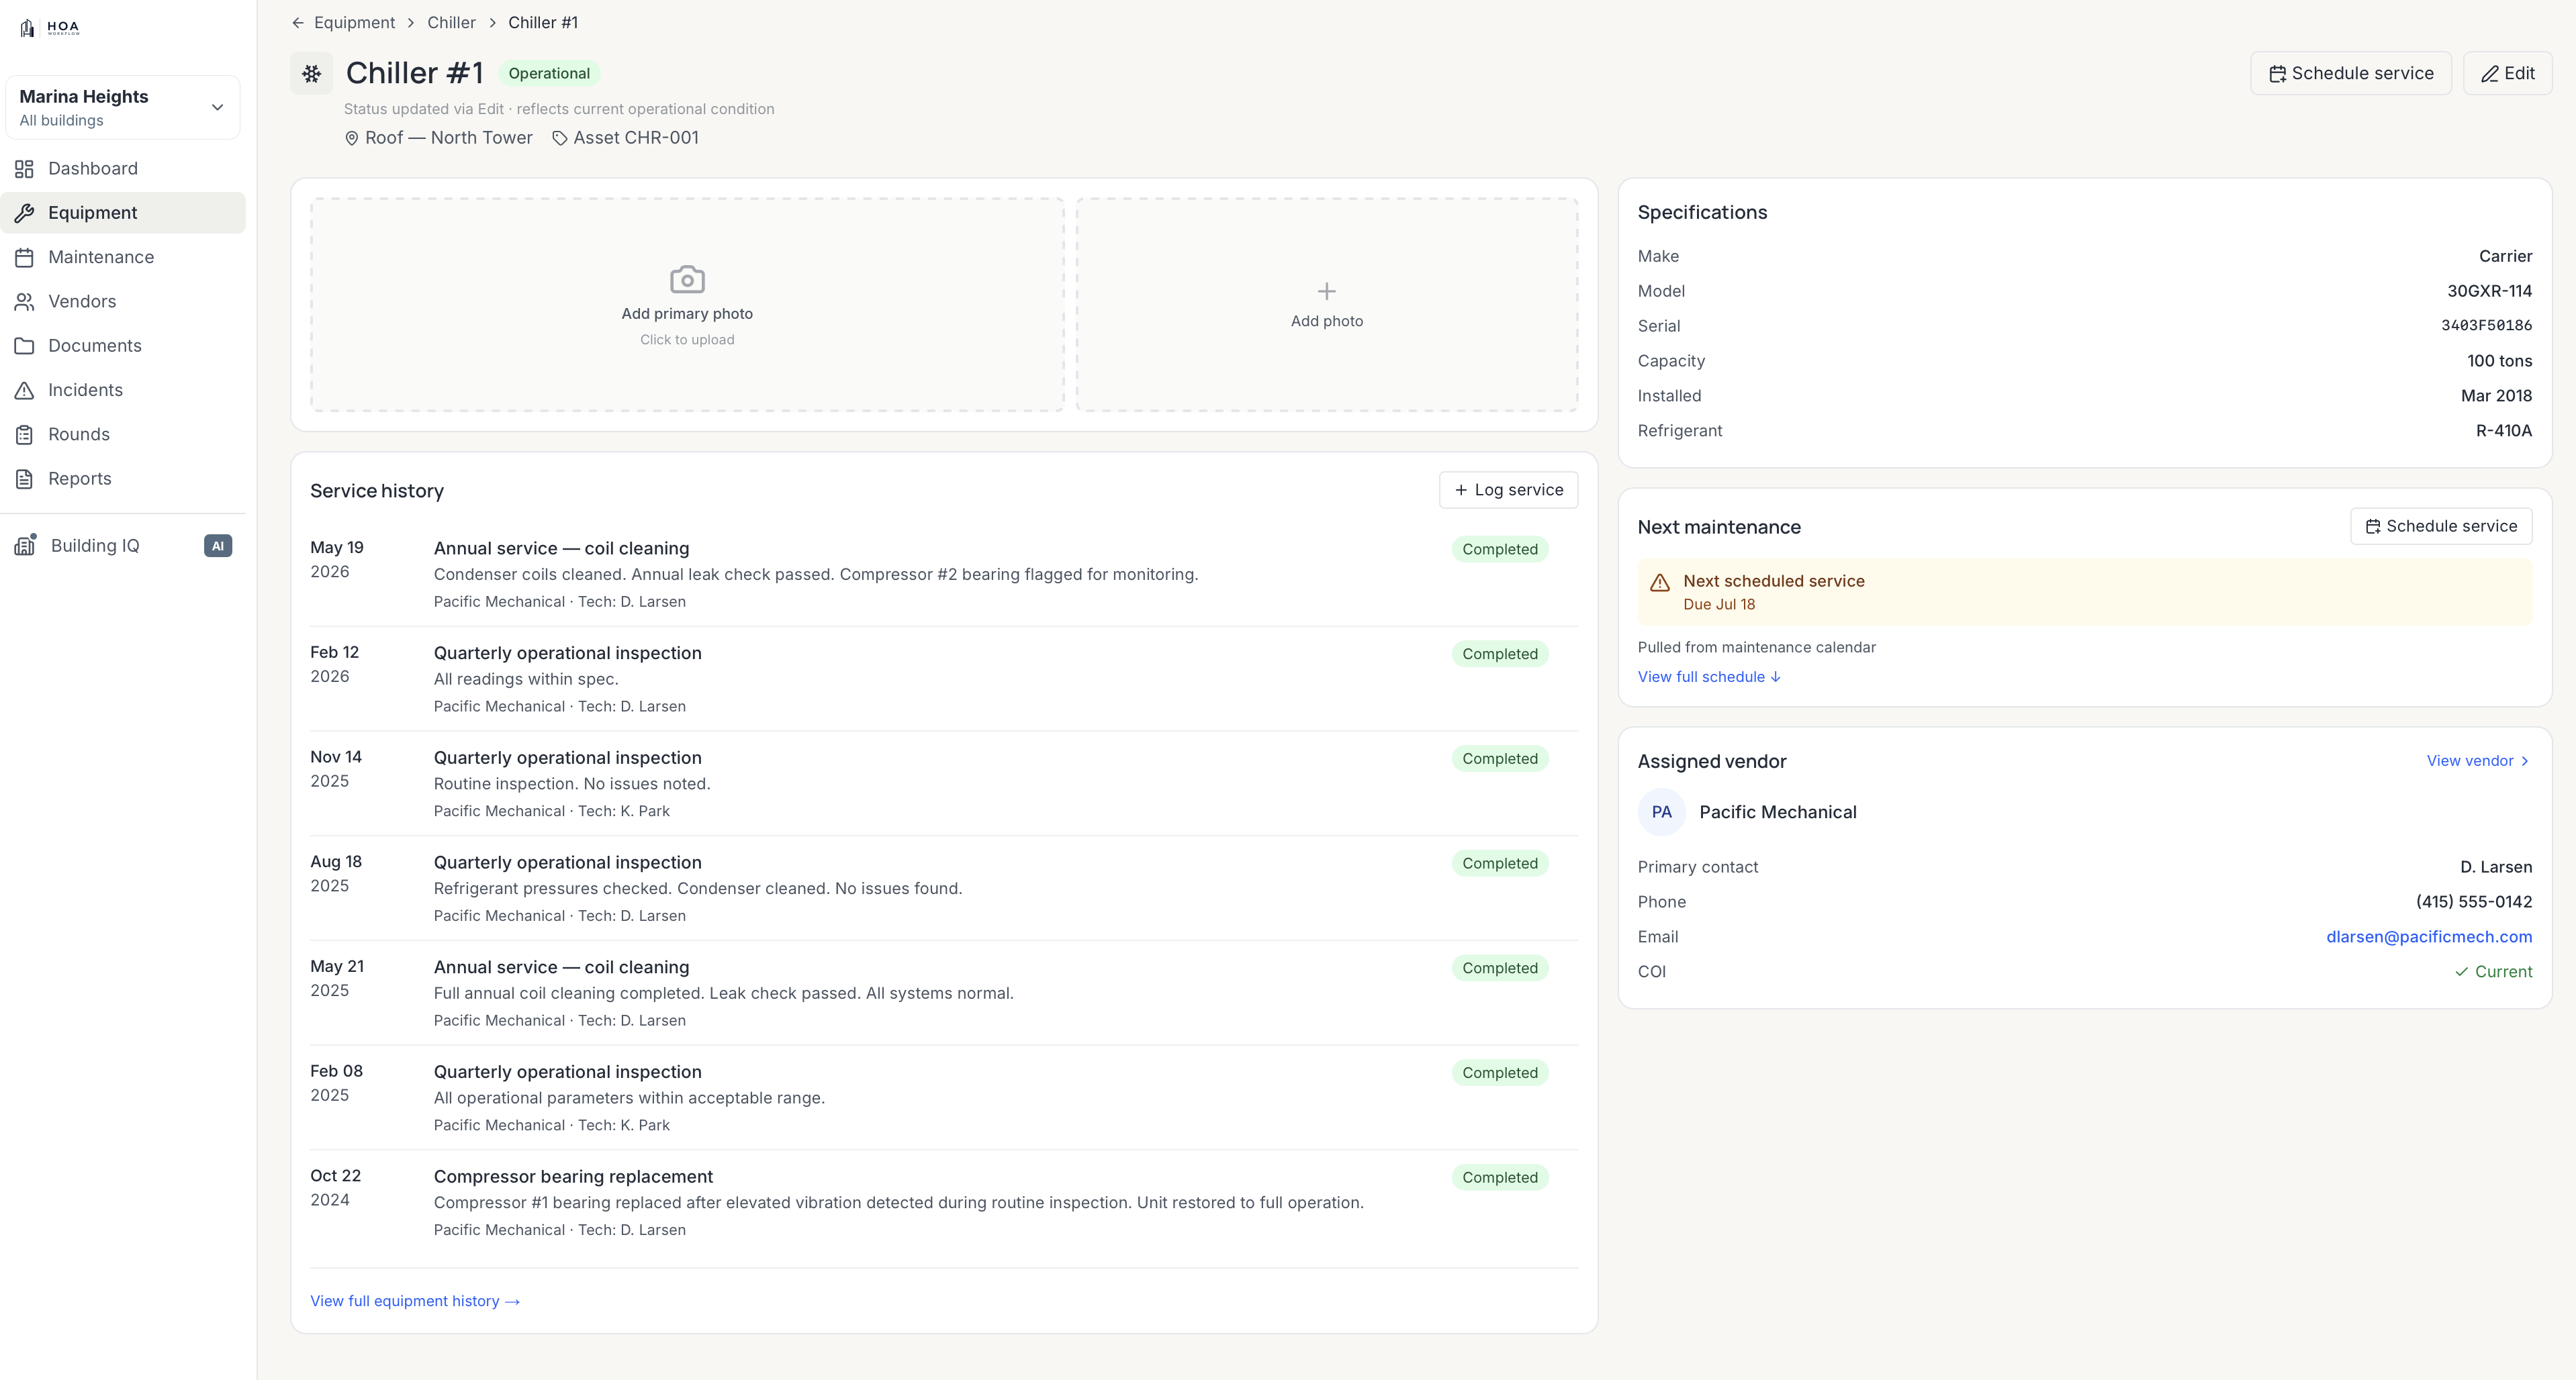Open the View vendor link
The height and width of the screenshot is (1380, 2576).
(x=2478, y=760)
